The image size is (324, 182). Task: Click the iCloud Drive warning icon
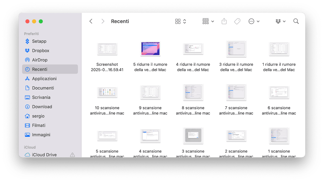[72, 155]
